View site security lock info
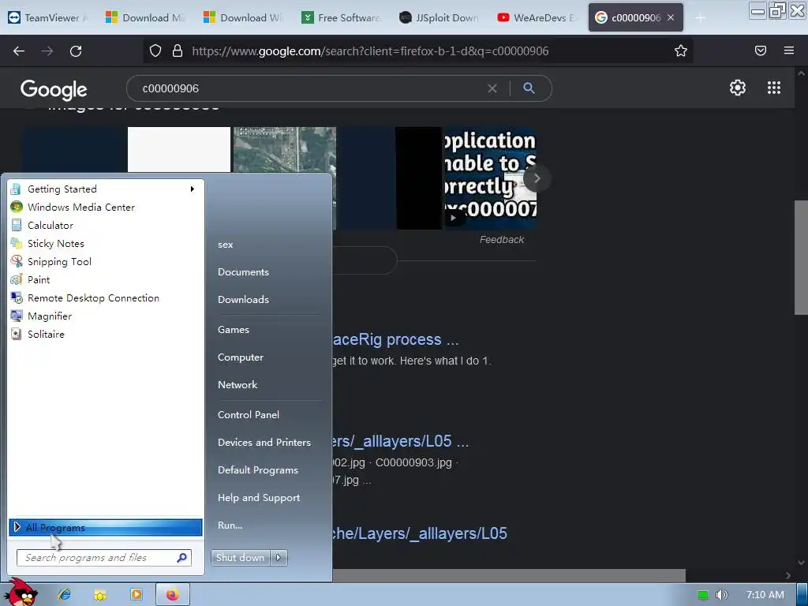 click(178, 50)
